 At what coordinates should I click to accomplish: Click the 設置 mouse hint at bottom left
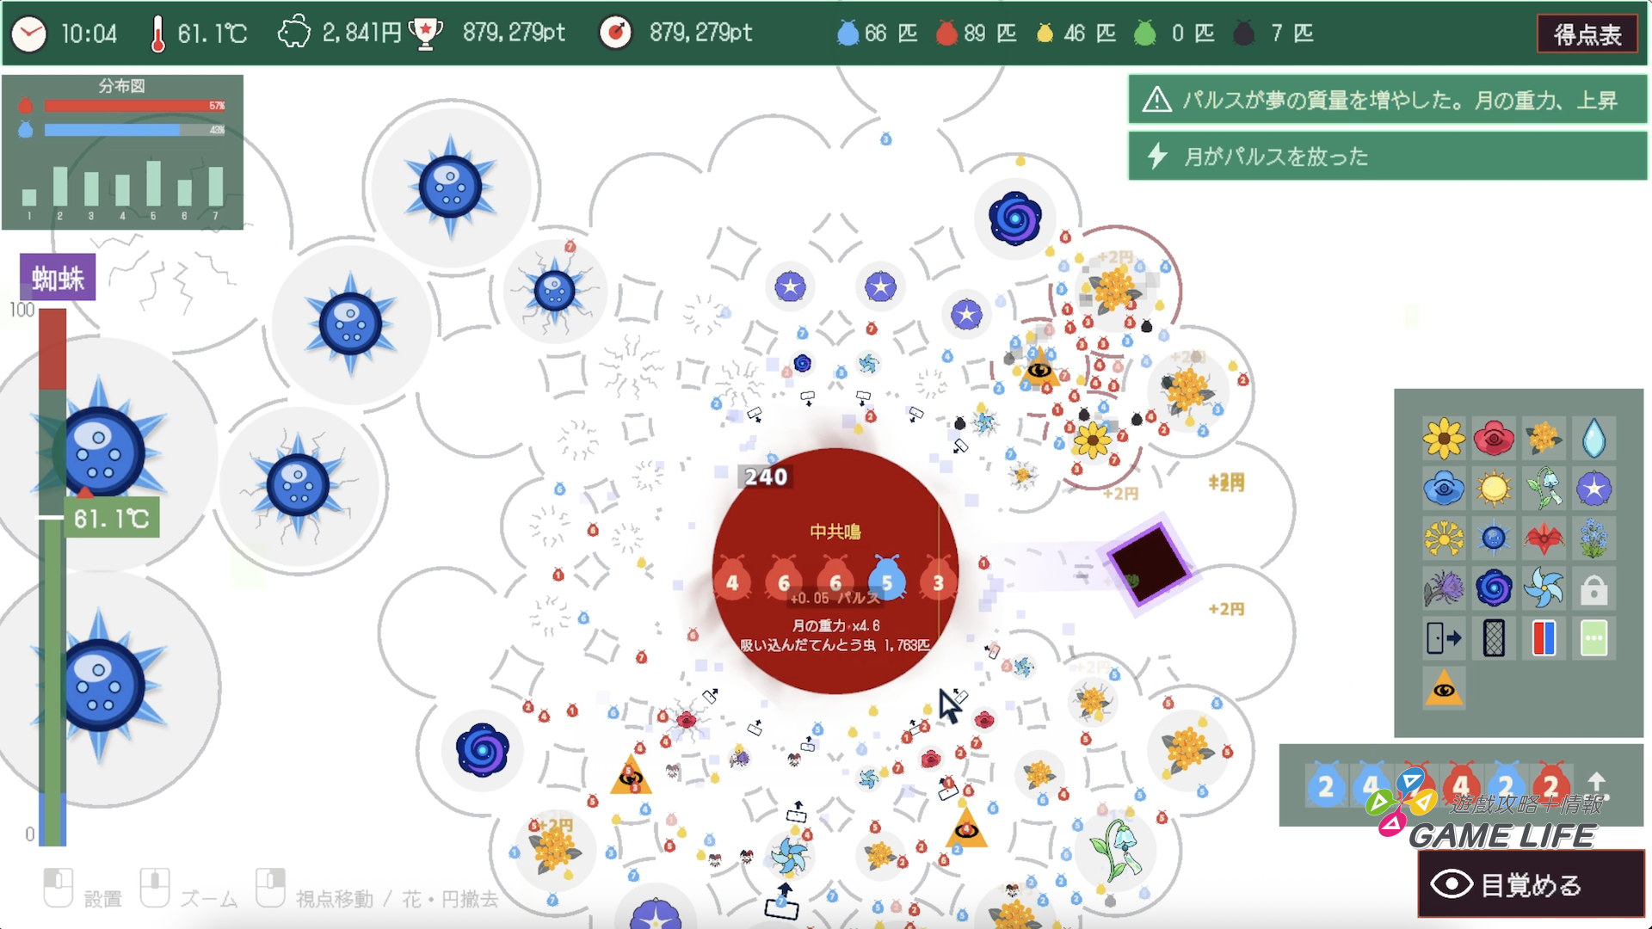coord(102,899)
